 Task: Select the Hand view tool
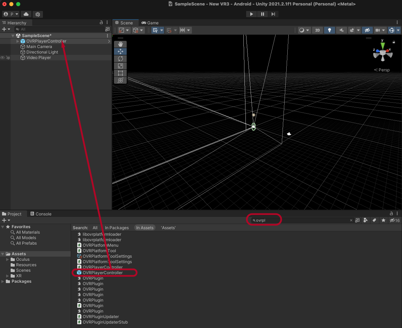coord(120,44)
